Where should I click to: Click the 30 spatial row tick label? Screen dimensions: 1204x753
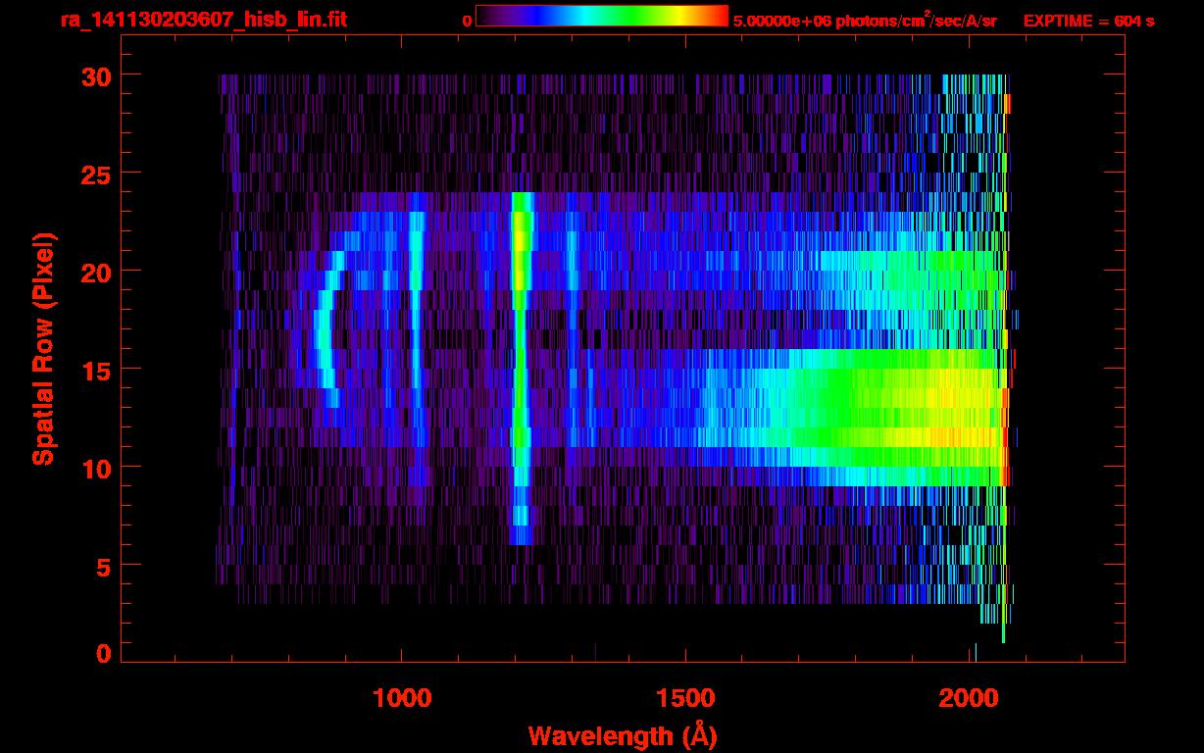pyautogui.click(x=98, y=75)
